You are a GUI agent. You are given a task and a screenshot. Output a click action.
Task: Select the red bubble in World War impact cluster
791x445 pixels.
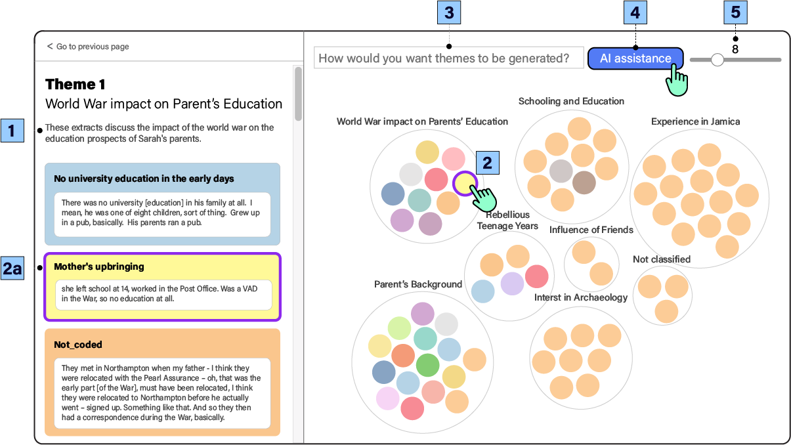436,179
